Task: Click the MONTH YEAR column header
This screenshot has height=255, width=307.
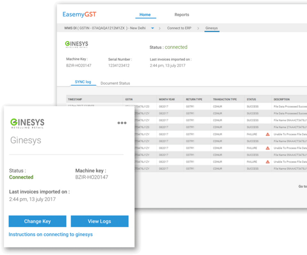Action: point(167,99)
